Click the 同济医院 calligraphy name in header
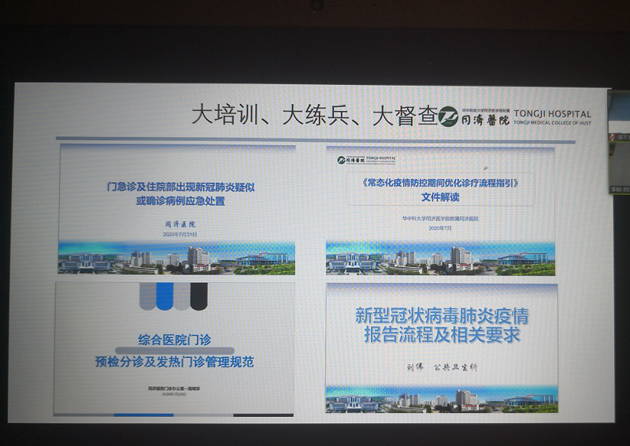This screenshot has width=630, height=446. (484, 119)
